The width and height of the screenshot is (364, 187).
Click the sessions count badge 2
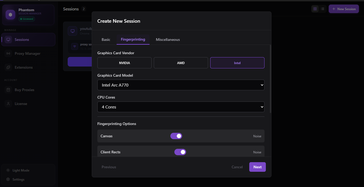pyautogui.click(x=84, y=9)
